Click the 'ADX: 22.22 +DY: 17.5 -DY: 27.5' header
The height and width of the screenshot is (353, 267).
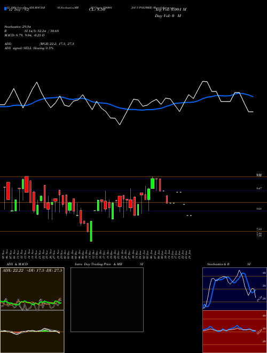(x=32, y=271)
